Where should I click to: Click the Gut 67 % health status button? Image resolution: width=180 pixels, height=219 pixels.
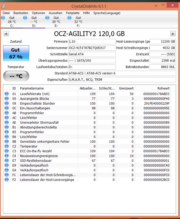[16, 53]
